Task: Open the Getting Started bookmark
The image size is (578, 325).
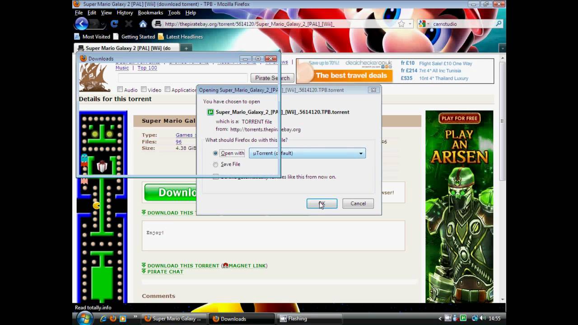Action: (x=134, y=37)
